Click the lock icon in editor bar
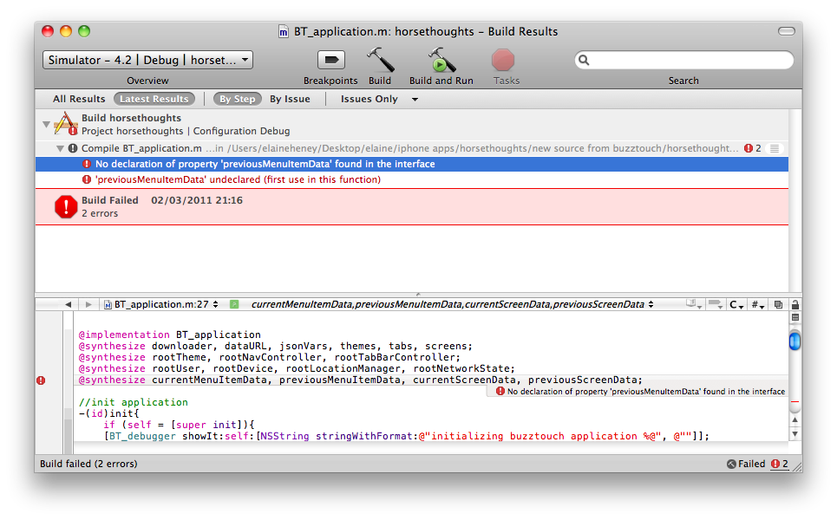Viewport: 837px width, 520px height. pos(795,305)
